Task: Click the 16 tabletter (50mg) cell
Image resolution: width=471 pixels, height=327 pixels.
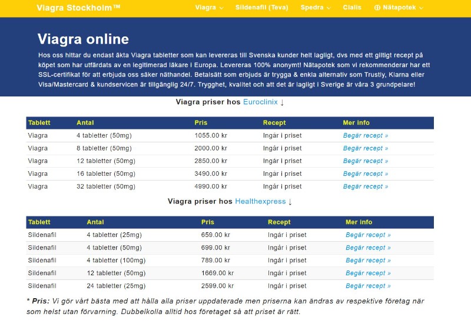Action: click(x=106, y=173)
